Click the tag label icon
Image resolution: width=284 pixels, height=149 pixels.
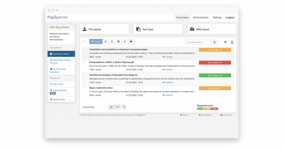[x=131, y=42]
